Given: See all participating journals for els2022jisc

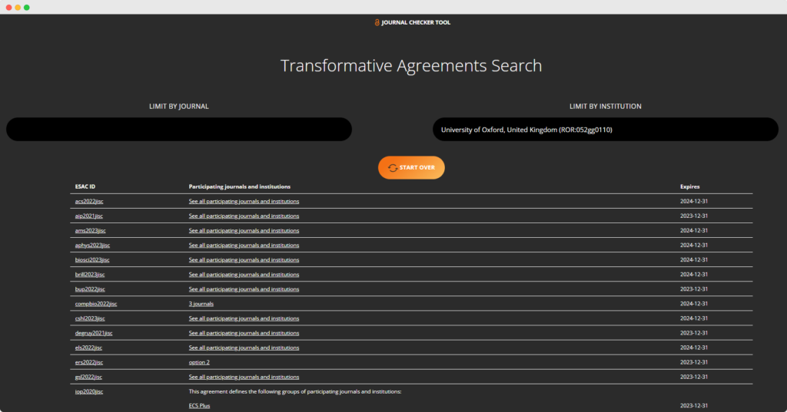Looking at the screenshot, I should click(x=244, y=348).
